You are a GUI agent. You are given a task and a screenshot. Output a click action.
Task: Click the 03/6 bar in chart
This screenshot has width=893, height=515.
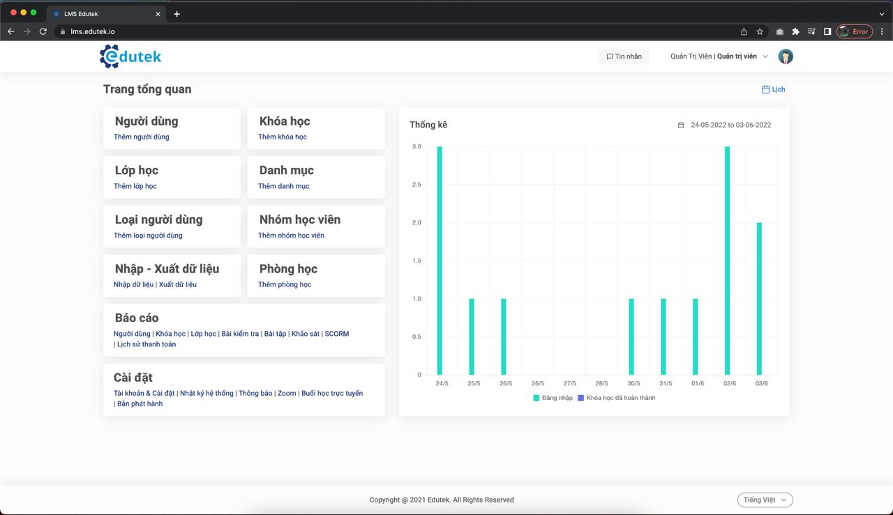[759, 299]
